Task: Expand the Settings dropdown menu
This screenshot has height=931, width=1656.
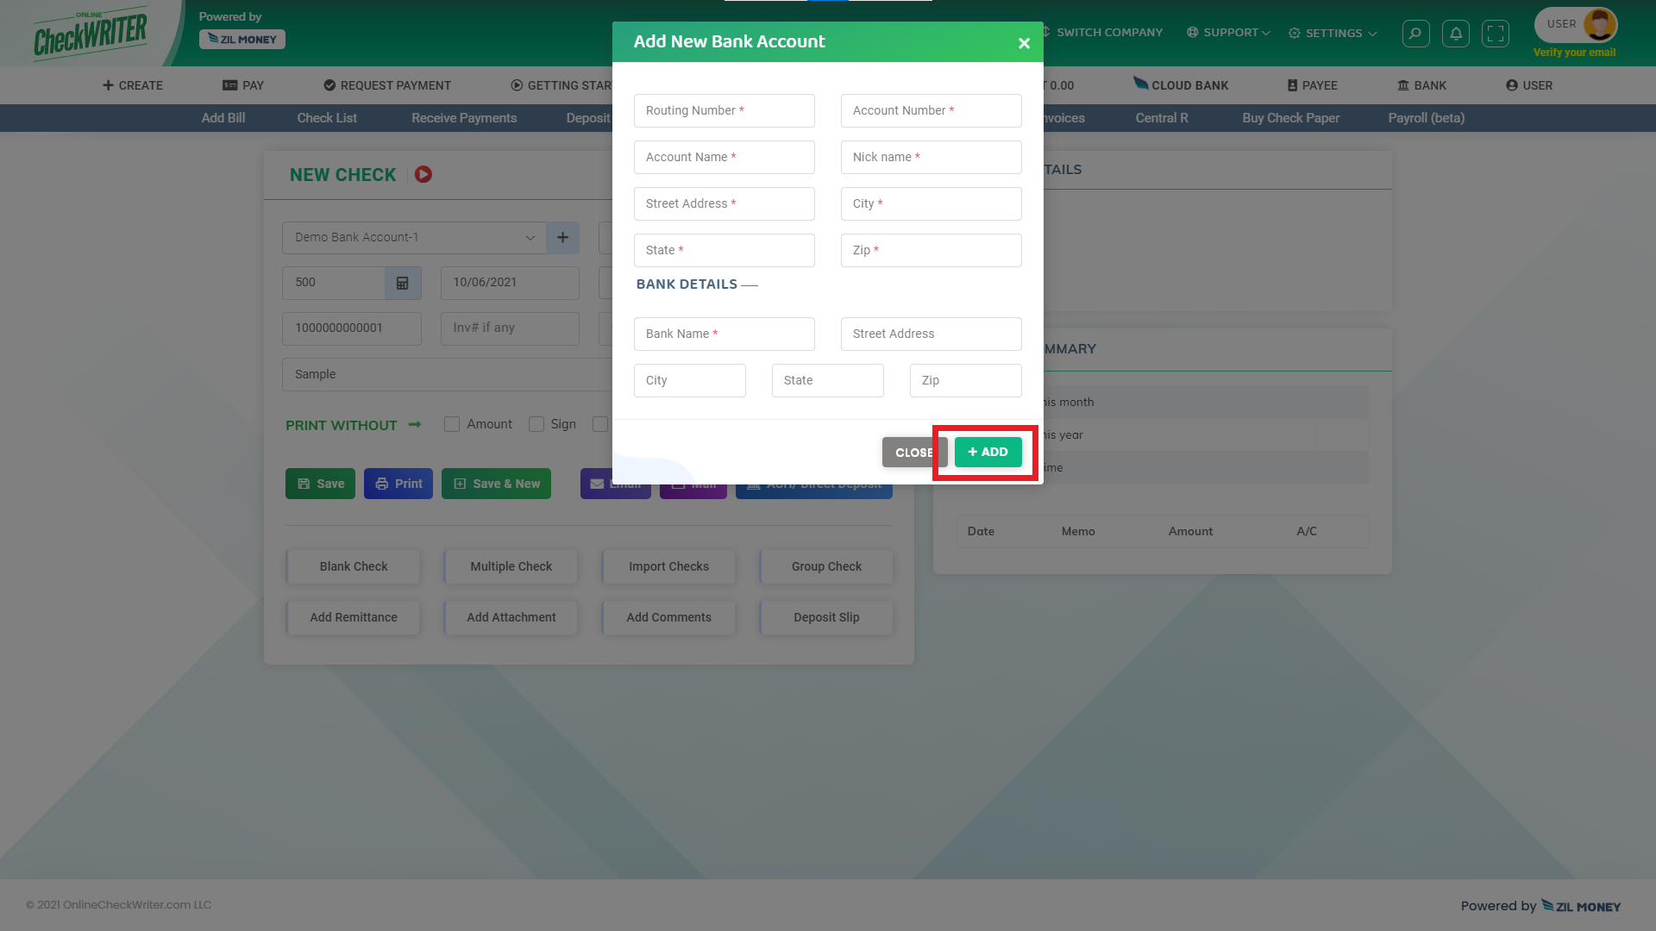Action: click(x=1333, y=34)
